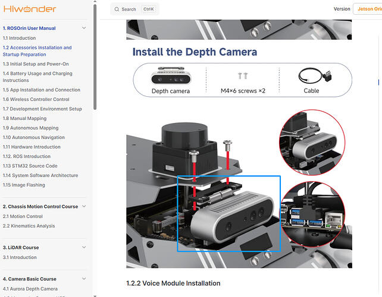
Task: Collapse the ROSOrin User Manual section
Action: pos(84,28)
